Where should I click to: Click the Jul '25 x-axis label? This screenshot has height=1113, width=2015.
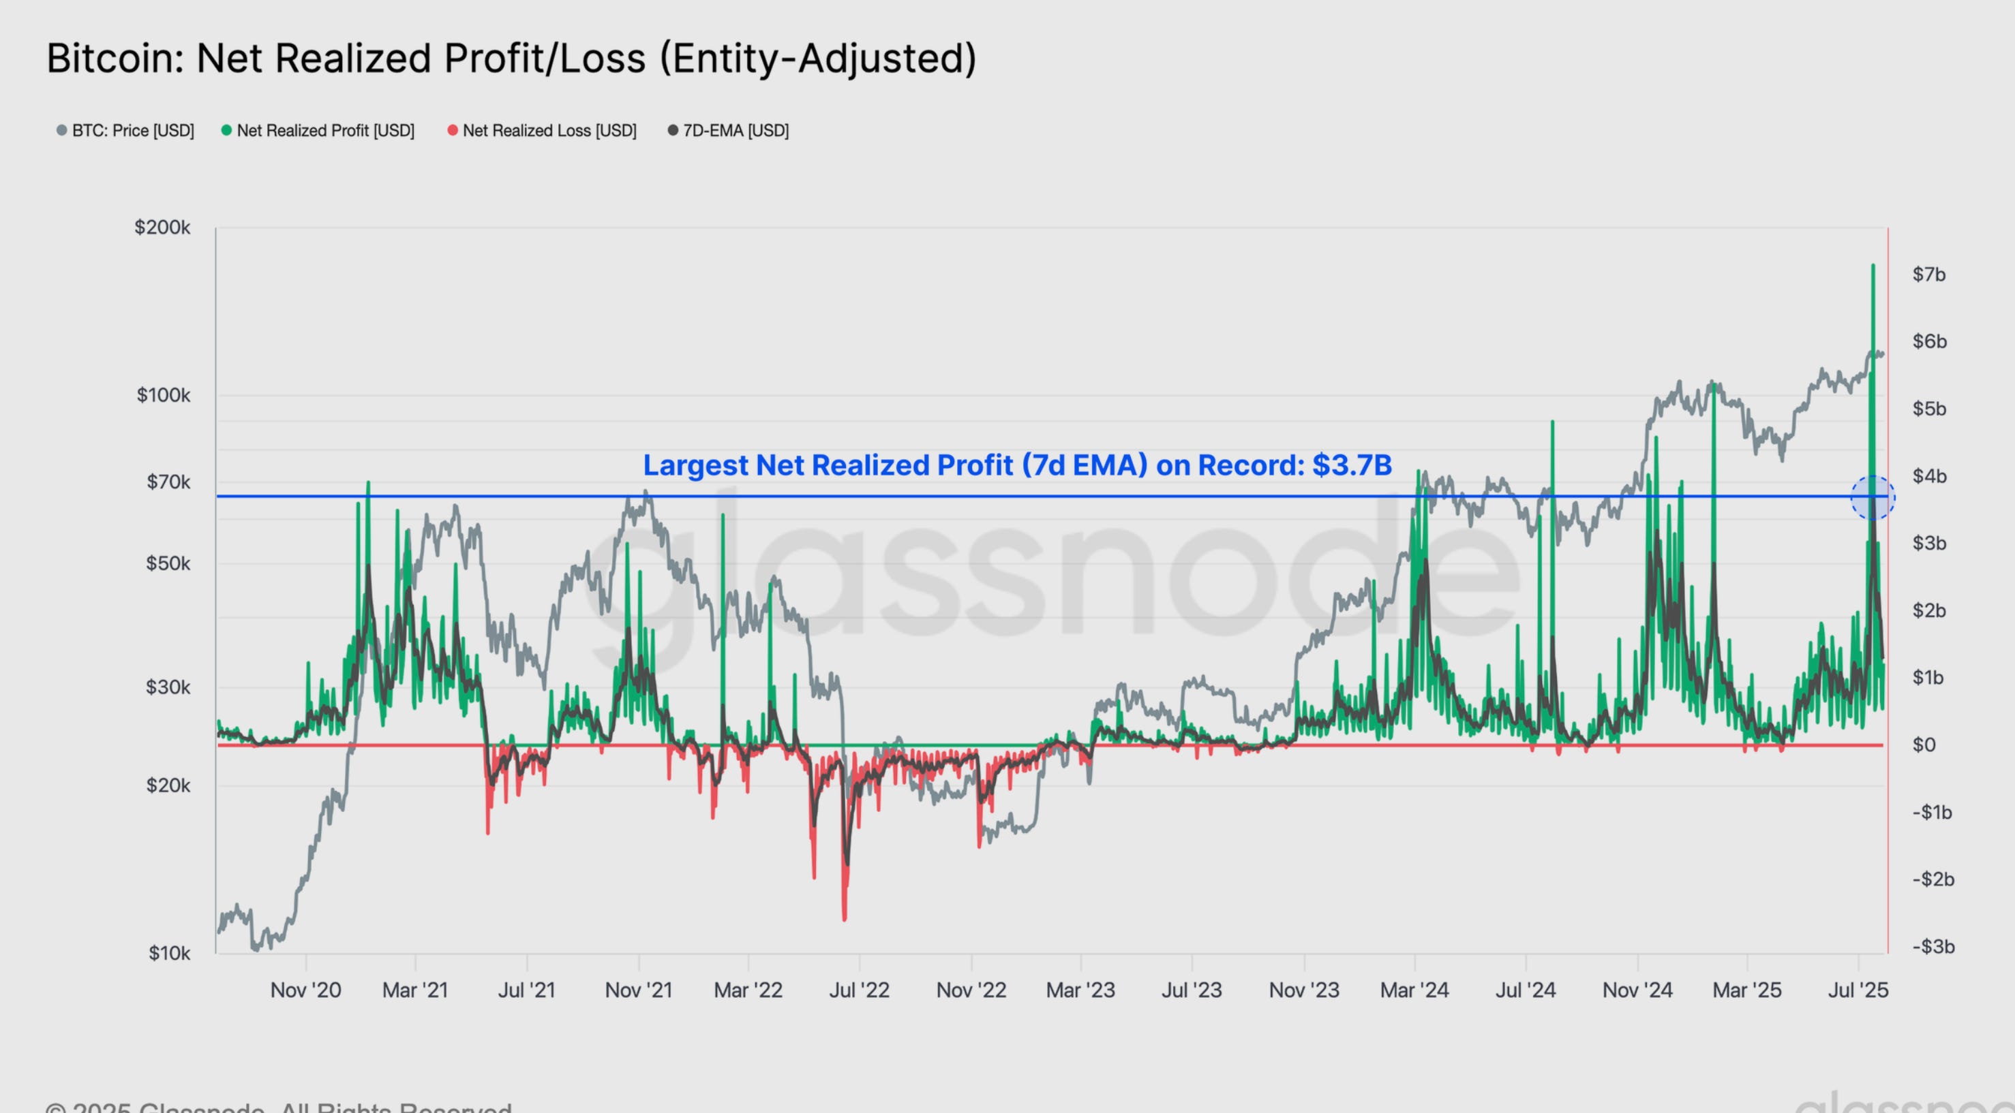tap(1858, 990)
